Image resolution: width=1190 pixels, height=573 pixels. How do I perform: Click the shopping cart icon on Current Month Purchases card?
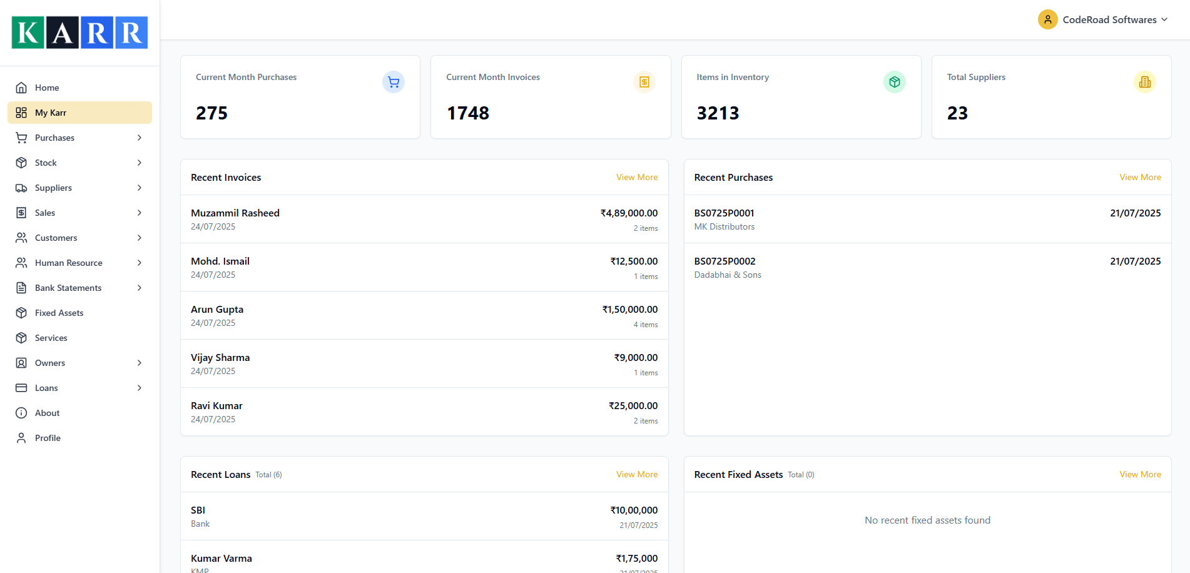pyautogui.click(x=393, y=82)
